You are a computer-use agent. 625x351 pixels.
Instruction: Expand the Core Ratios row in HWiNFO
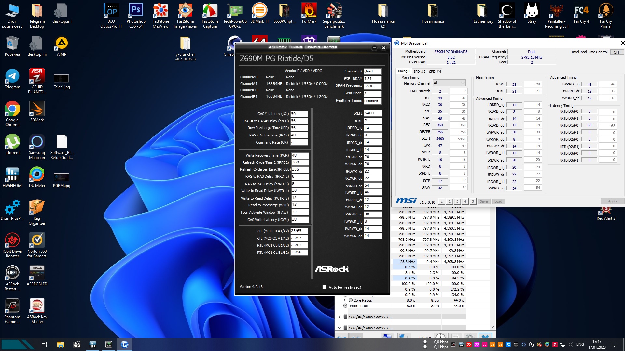344,300
